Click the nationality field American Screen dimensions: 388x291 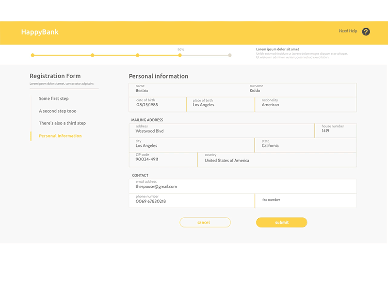tap(306, 104)
